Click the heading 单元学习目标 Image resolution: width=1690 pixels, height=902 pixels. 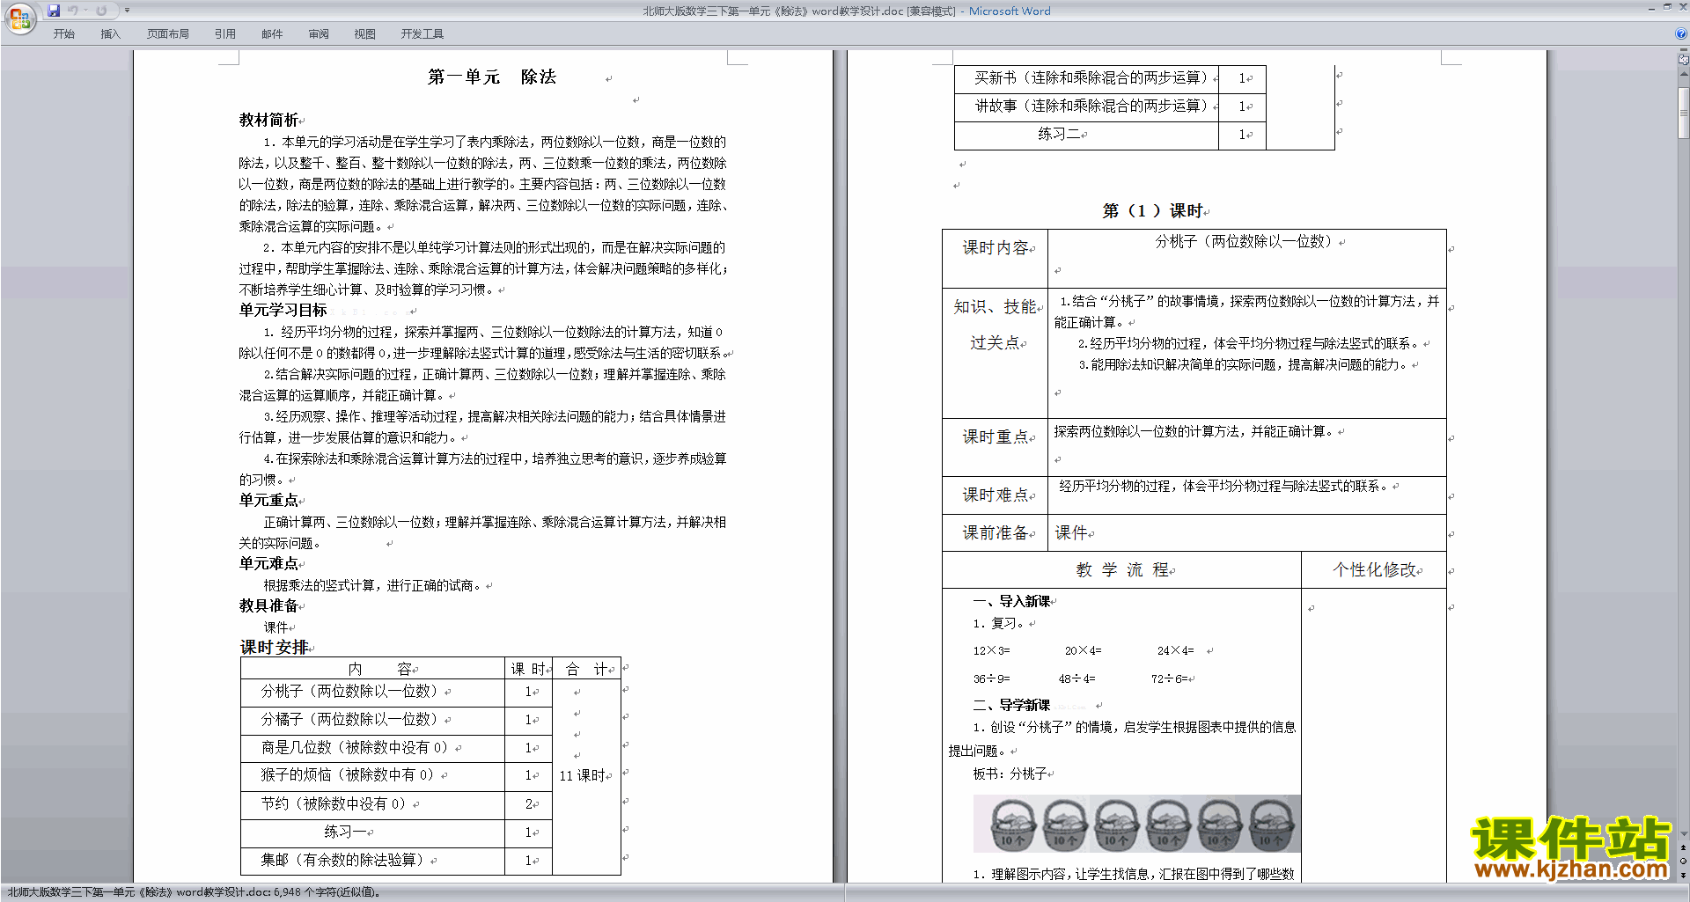[283, 310]
